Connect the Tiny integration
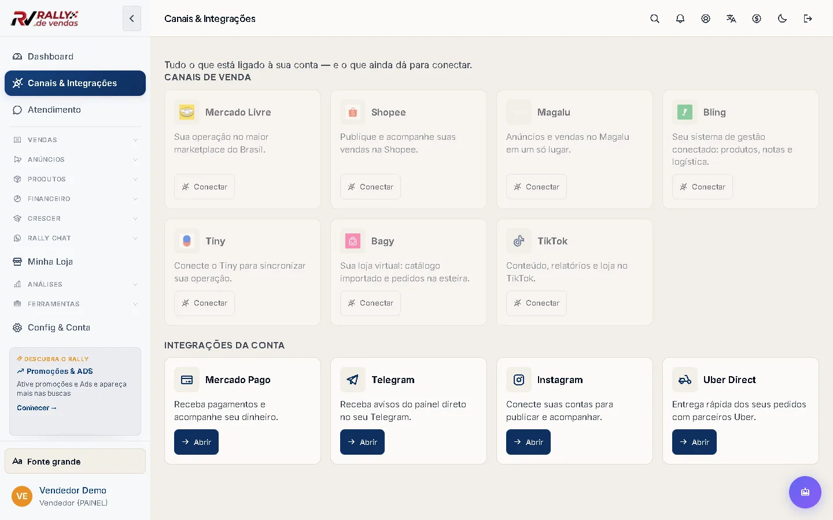833x520 pixels. pos(204,303)
